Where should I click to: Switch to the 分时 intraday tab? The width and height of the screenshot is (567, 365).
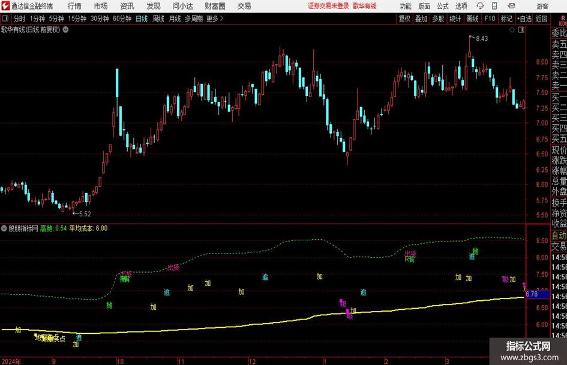[20, 19]
